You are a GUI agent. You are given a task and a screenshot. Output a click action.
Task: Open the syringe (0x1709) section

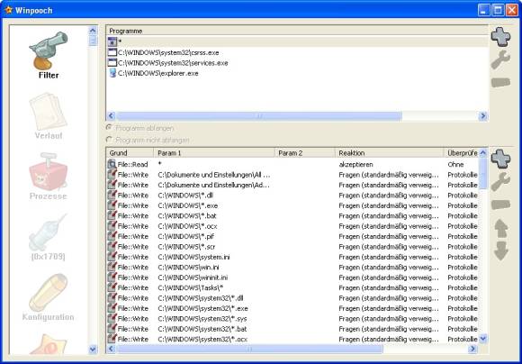click(x=49, y=237)
